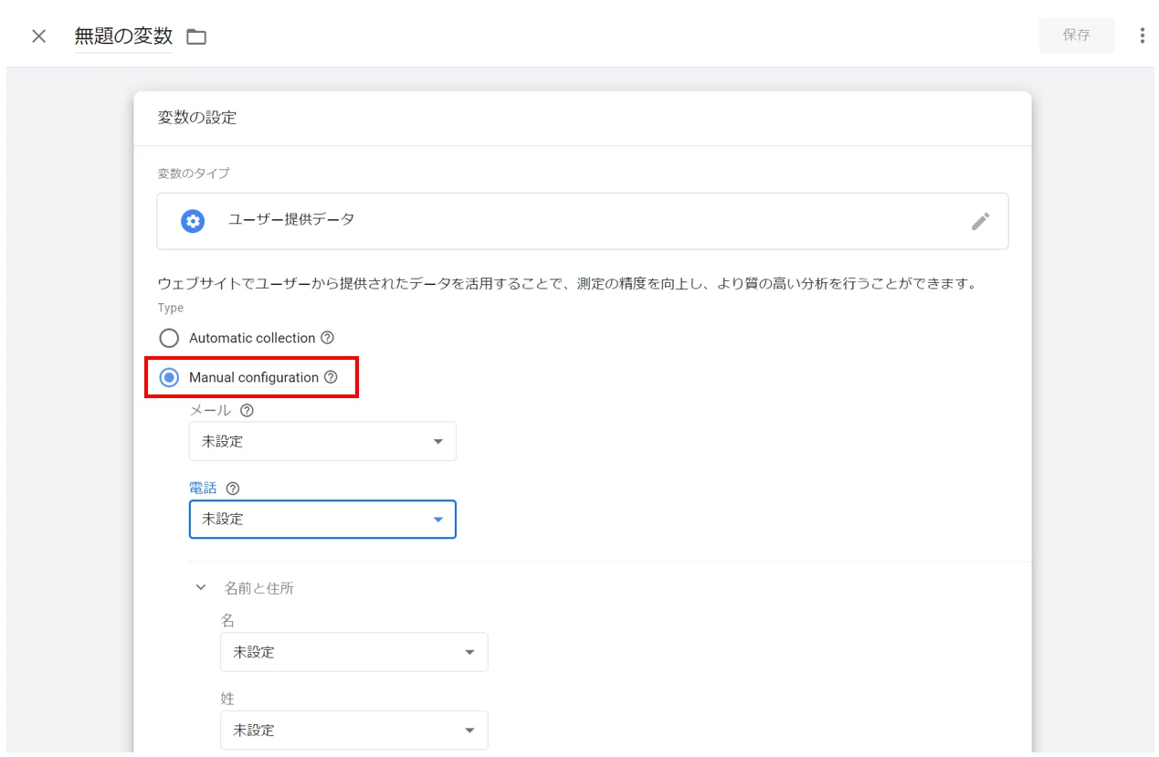The image size is (1159, 757).
Task: Click the 保存 button
Action: click(1077, 35)
